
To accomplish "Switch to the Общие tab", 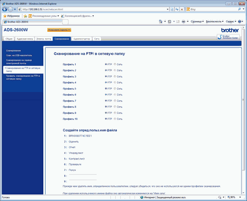I will coord(9,39).
